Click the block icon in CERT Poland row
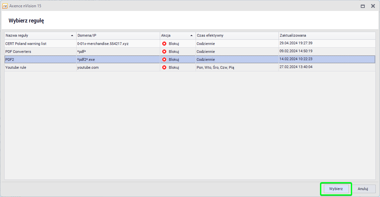Viewport: 380px width, 197px height. (164, 44)
